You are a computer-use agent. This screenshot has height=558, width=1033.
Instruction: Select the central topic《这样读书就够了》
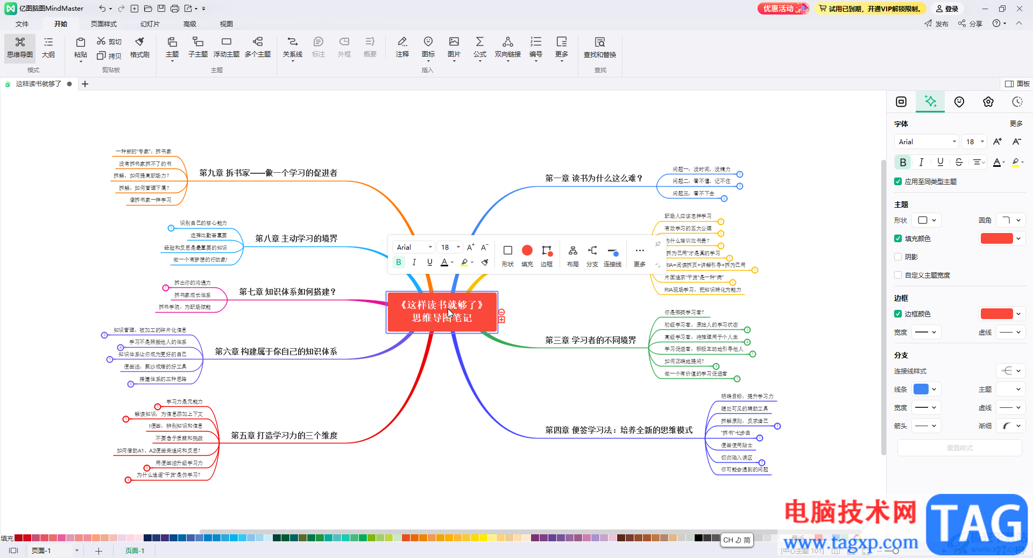tap(442, 312)
